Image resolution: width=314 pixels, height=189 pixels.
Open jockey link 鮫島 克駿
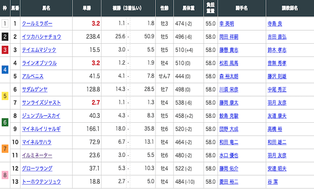[x=229, y=116]
